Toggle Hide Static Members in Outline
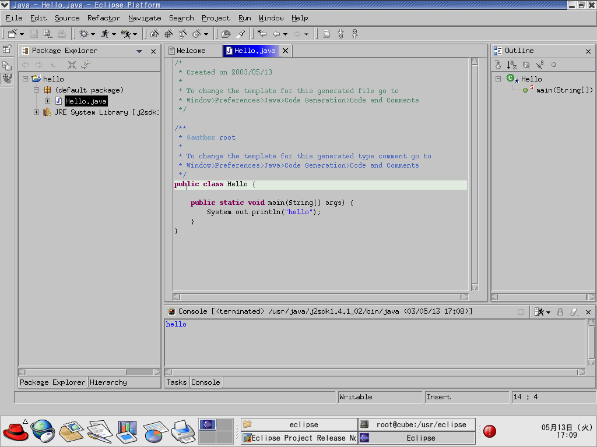Screen dimensions: 597x447 point(540,65)
